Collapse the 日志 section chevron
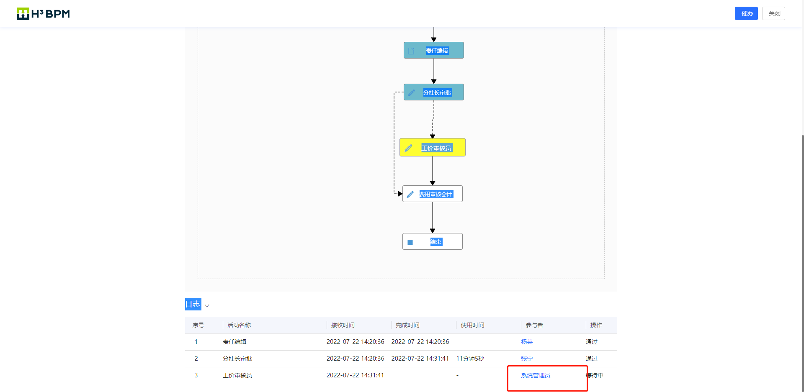The image size is (804, 392). pyautogui.click(x=207, y=306)
